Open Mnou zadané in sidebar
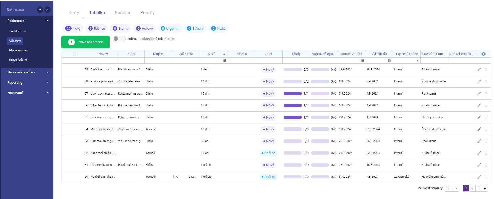Image resolution: width=494 pixels, height=199 pixels. tap(18, 50)
